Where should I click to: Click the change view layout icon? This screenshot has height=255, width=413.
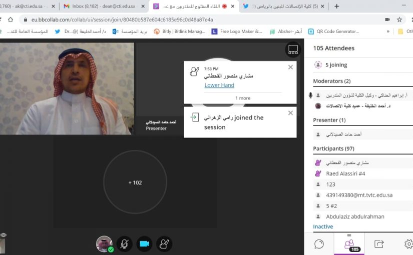tap(293, 49)
